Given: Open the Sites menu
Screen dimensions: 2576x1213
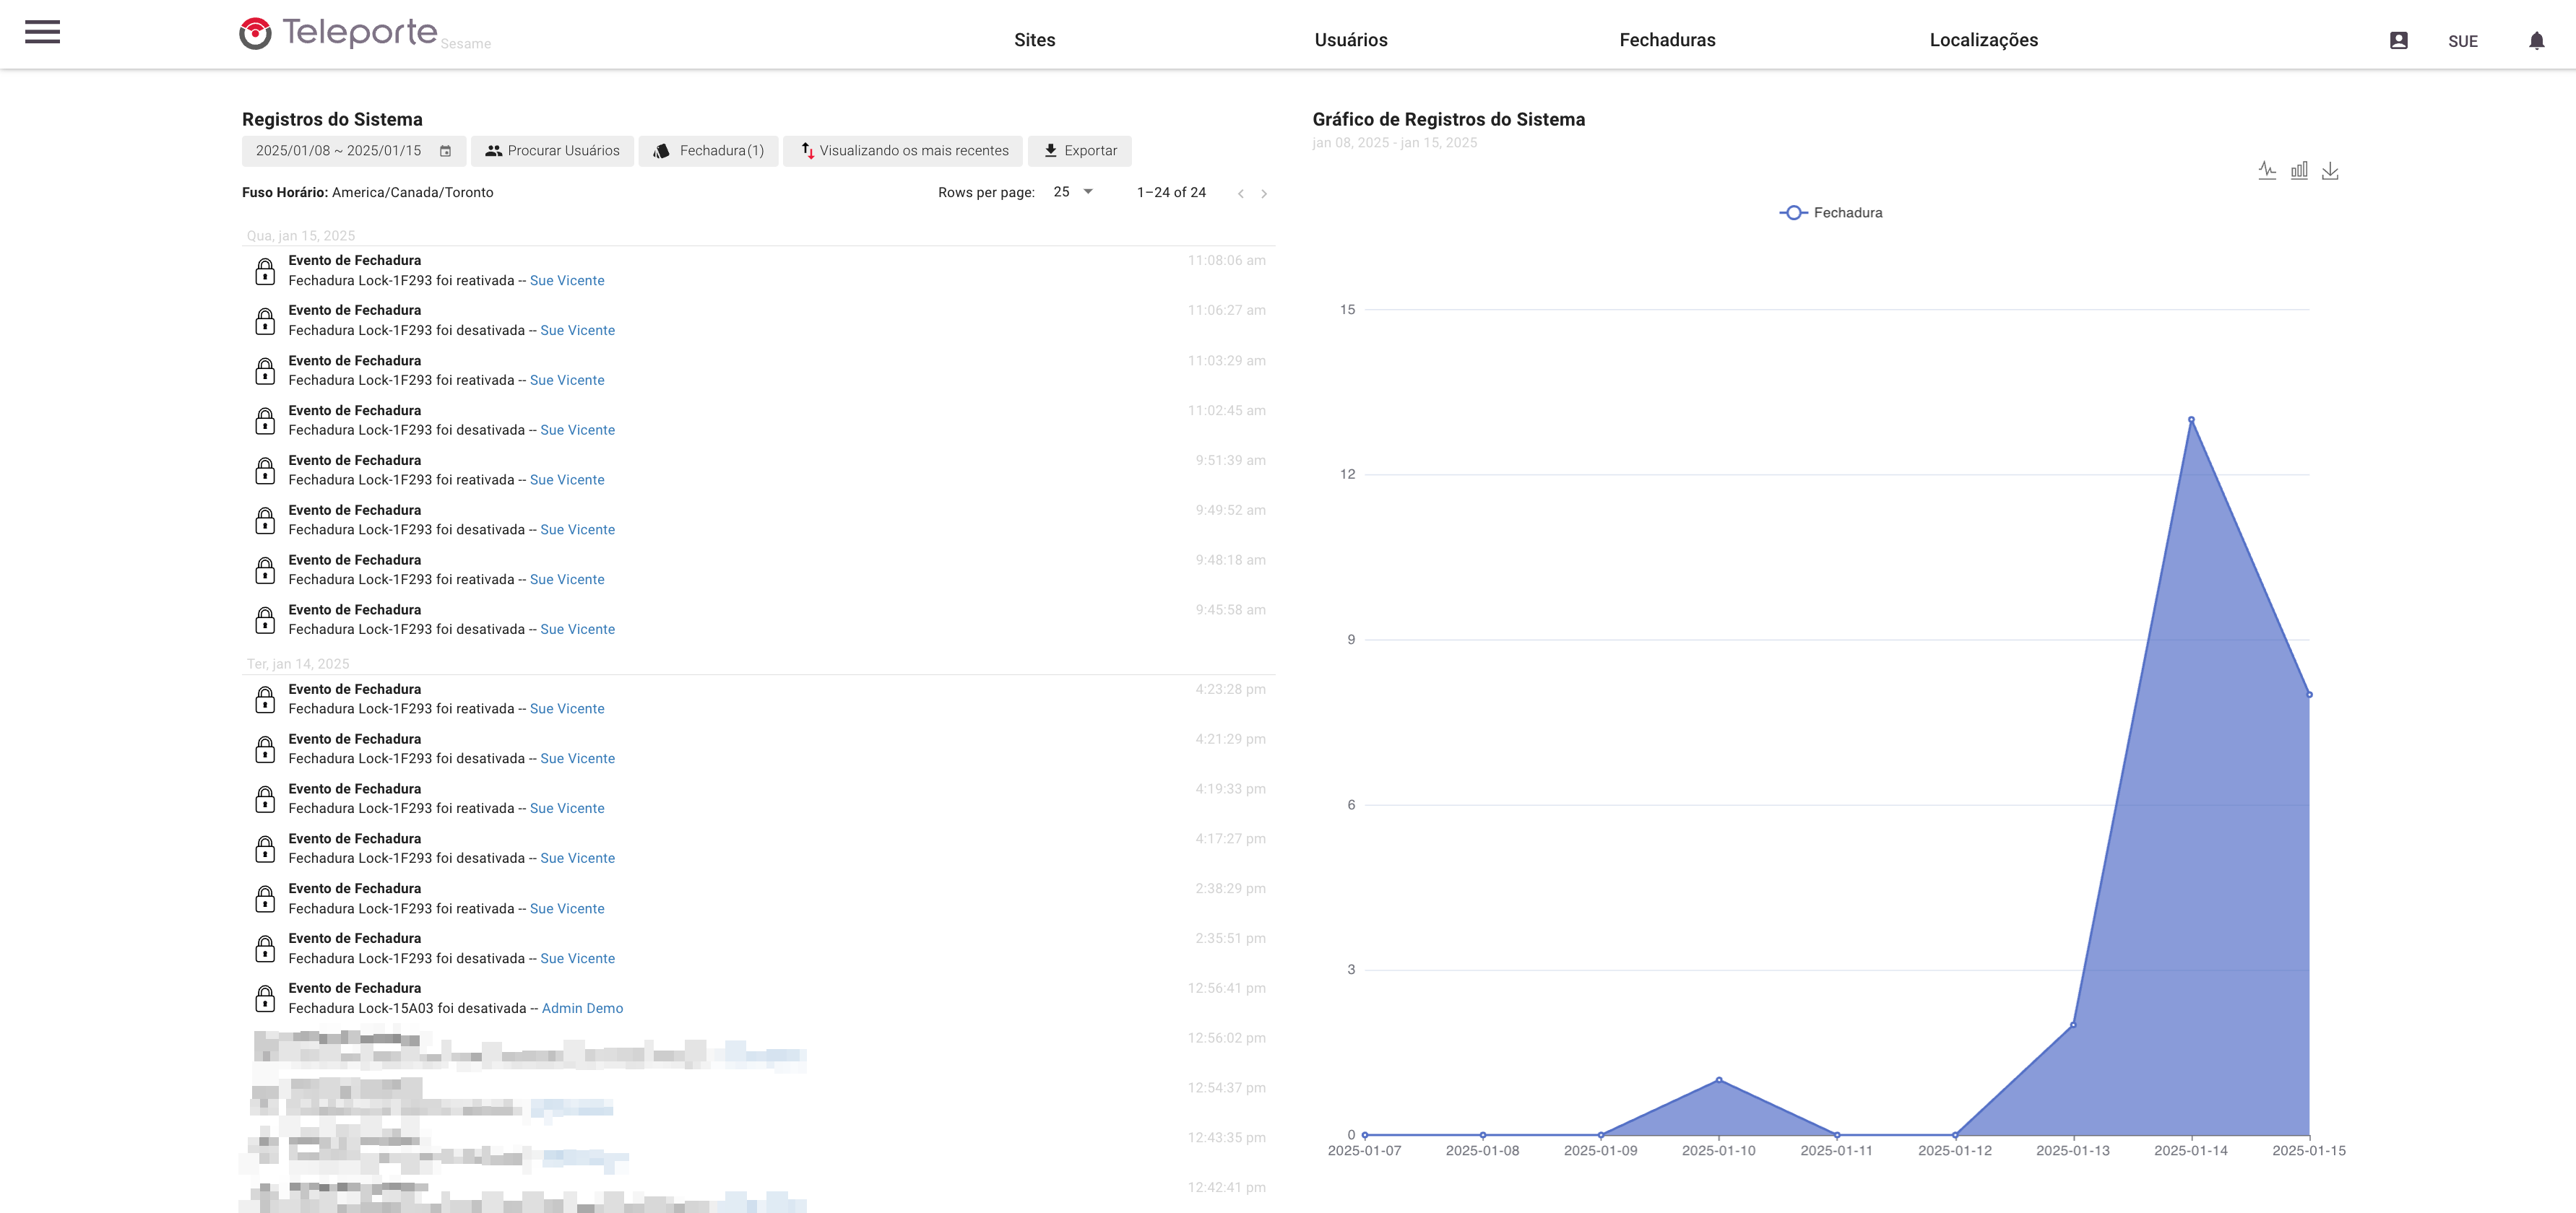Looking at the screenshot, I should 1034,40.
